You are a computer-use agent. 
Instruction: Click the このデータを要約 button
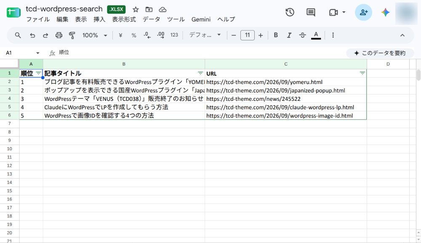click(380, 53)
